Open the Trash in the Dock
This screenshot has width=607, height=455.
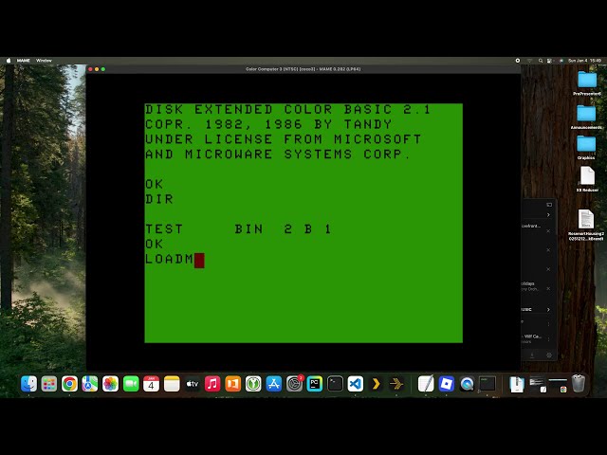[579, 384]
